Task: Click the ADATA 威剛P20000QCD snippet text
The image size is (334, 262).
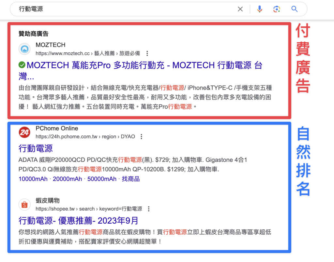Action: pos(133,164)
